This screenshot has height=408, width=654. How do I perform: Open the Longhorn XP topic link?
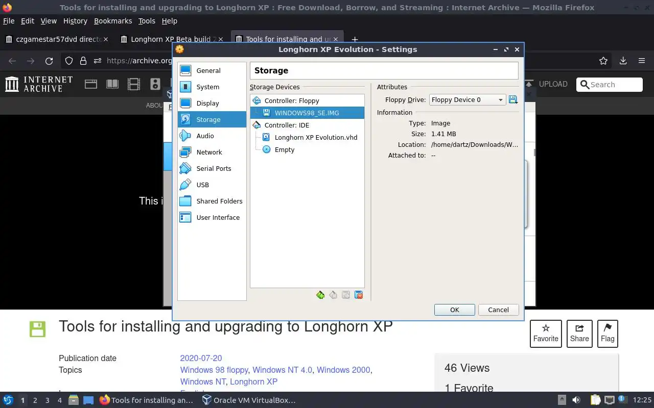253,381
